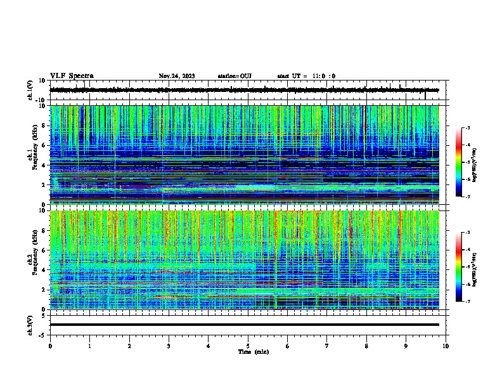Image resolution: width=502 pixels, height=388 pixels.
Task: Click the 'VLF Spectra' title text
Action: click(x=72, y=76)
